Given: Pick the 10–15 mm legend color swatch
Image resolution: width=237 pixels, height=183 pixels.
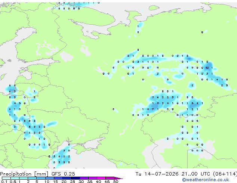Looking at the screenshot, I should click(x=49, y=178).
